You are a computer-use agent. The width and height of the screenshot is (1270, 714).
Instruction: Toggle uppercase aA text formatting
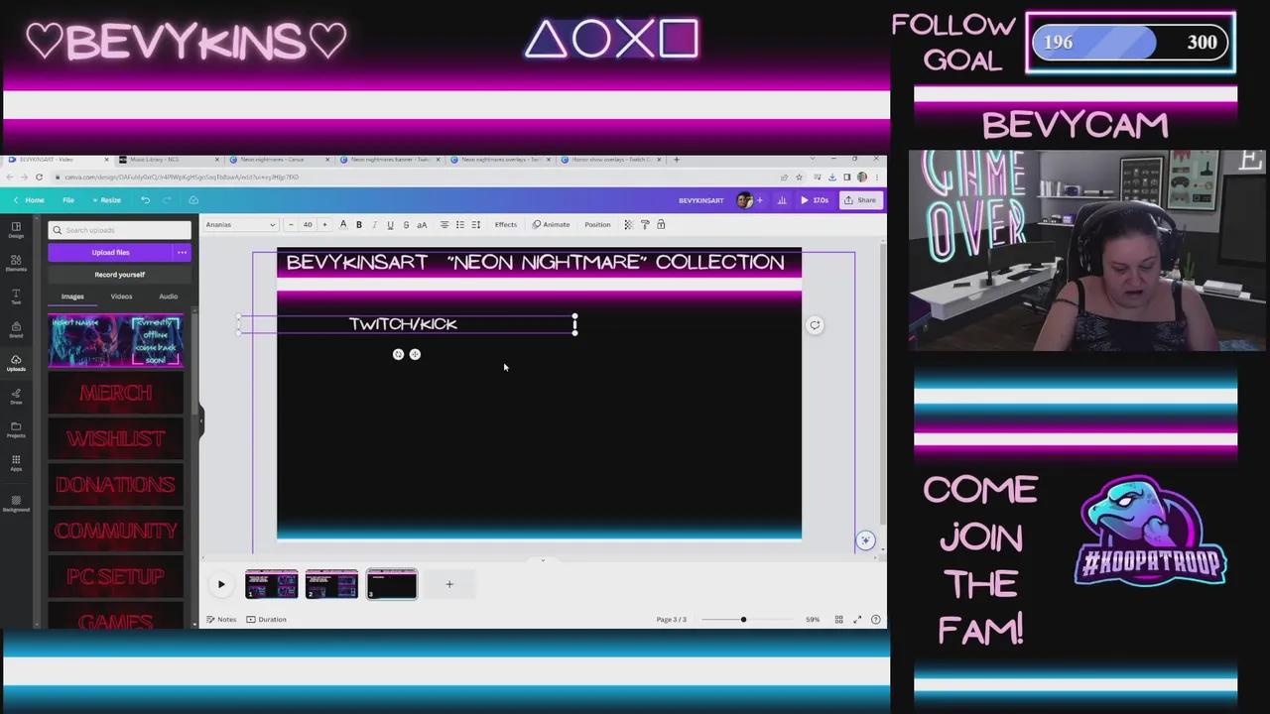click(x=422, y=225)
